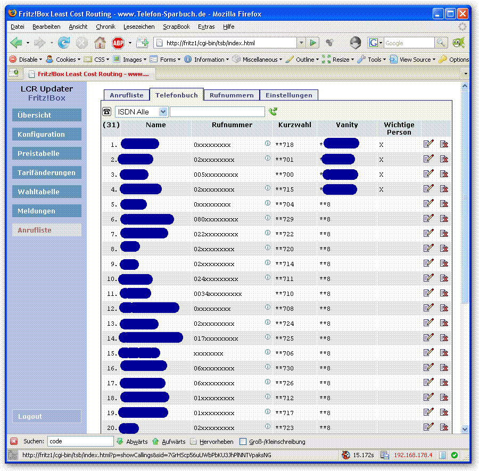Edit phonebook entry 1 with the pencil icon

click(428, 144)
